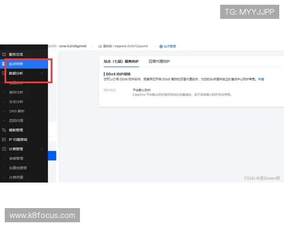
Task: Open 四层代理 submenu item
Action: (x=16, y=121)
